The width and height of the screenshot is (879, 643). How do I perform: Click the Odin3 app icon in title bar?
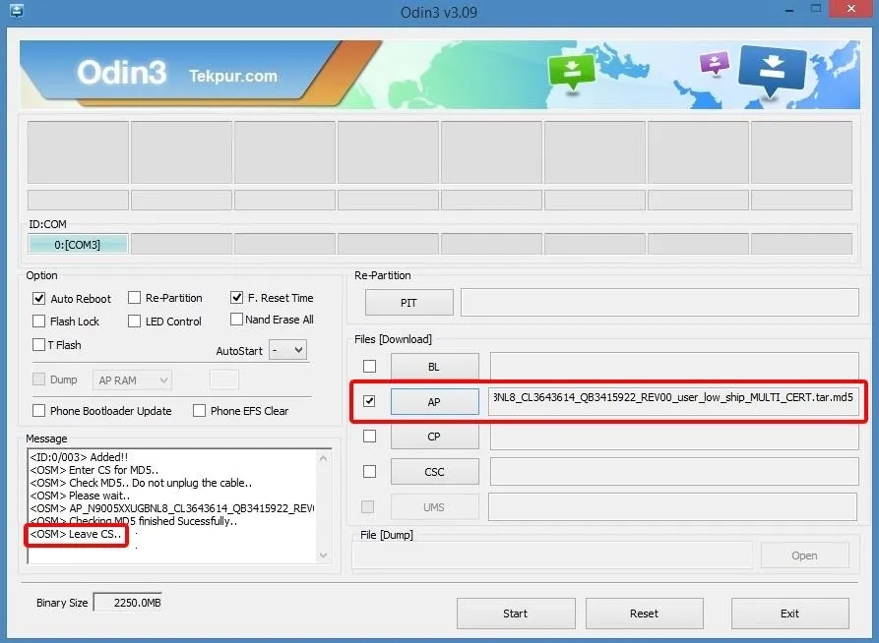(17, 11)
